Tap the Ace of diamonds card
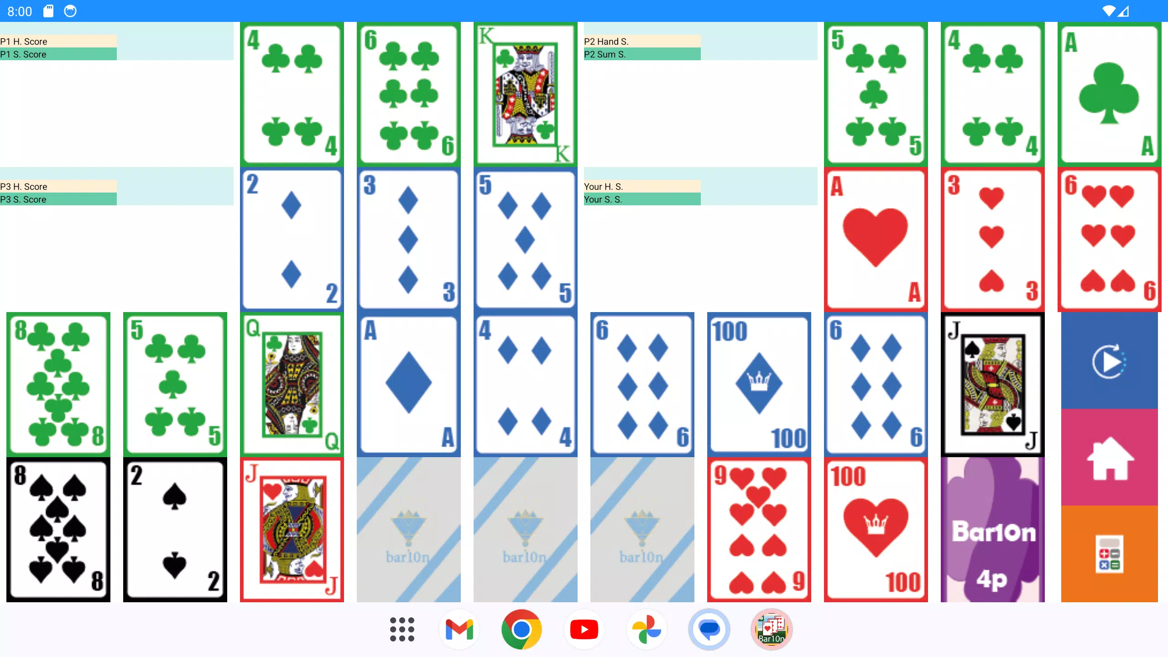The height and width of the screenshot is (657, 1168). pyautogui.click(x=409, y=385)
